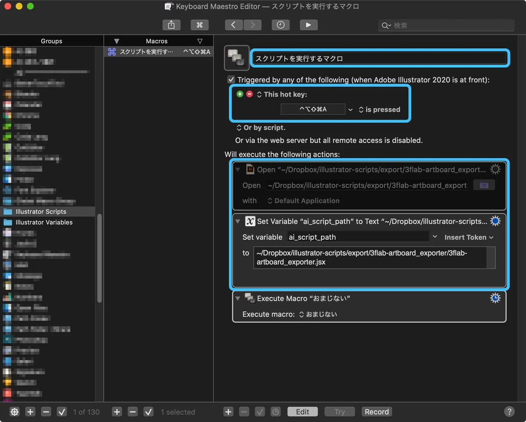Click the command-key toolbar icon

pos(199,25)
